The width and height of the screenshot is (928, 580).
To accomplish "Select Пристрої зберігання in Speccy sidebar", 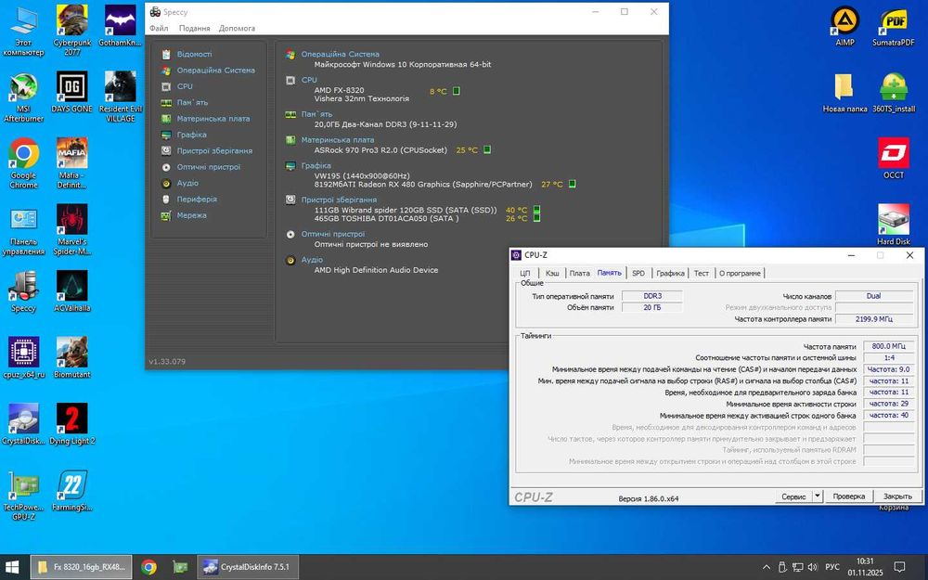I will pyautogui.click(x=214, y=150).
